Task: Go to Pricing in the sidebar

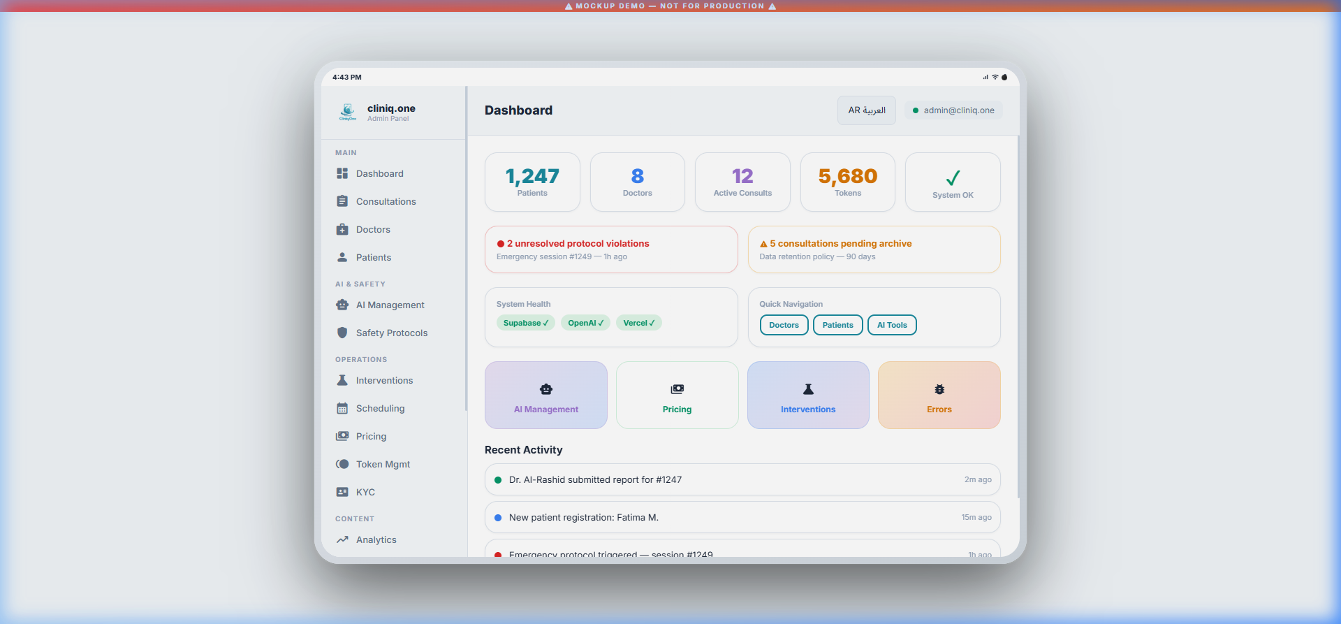Action: click(371, 436)
